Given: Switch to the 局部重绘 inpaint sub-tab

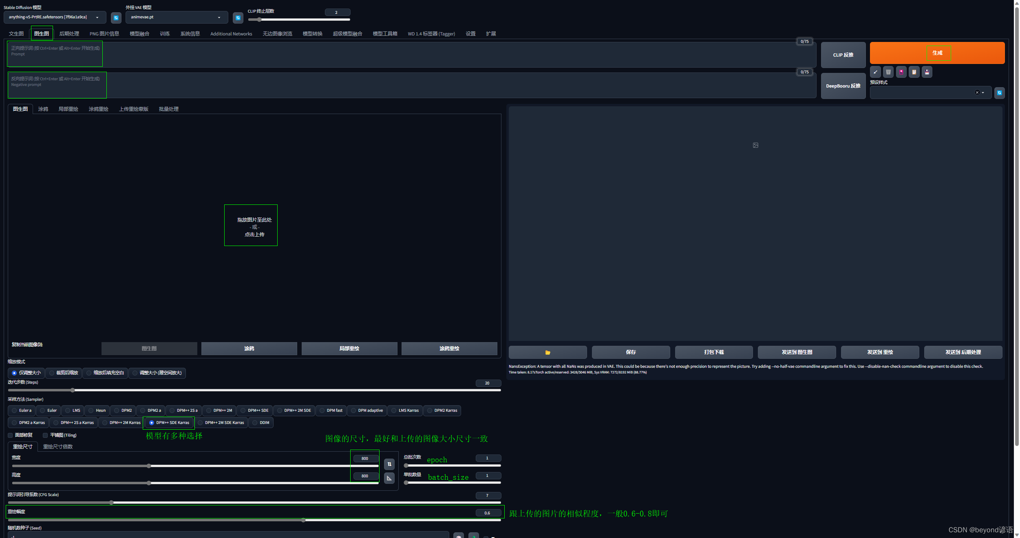Looking at the screenshot, I should pyautogui.click(x=68, y=109).
